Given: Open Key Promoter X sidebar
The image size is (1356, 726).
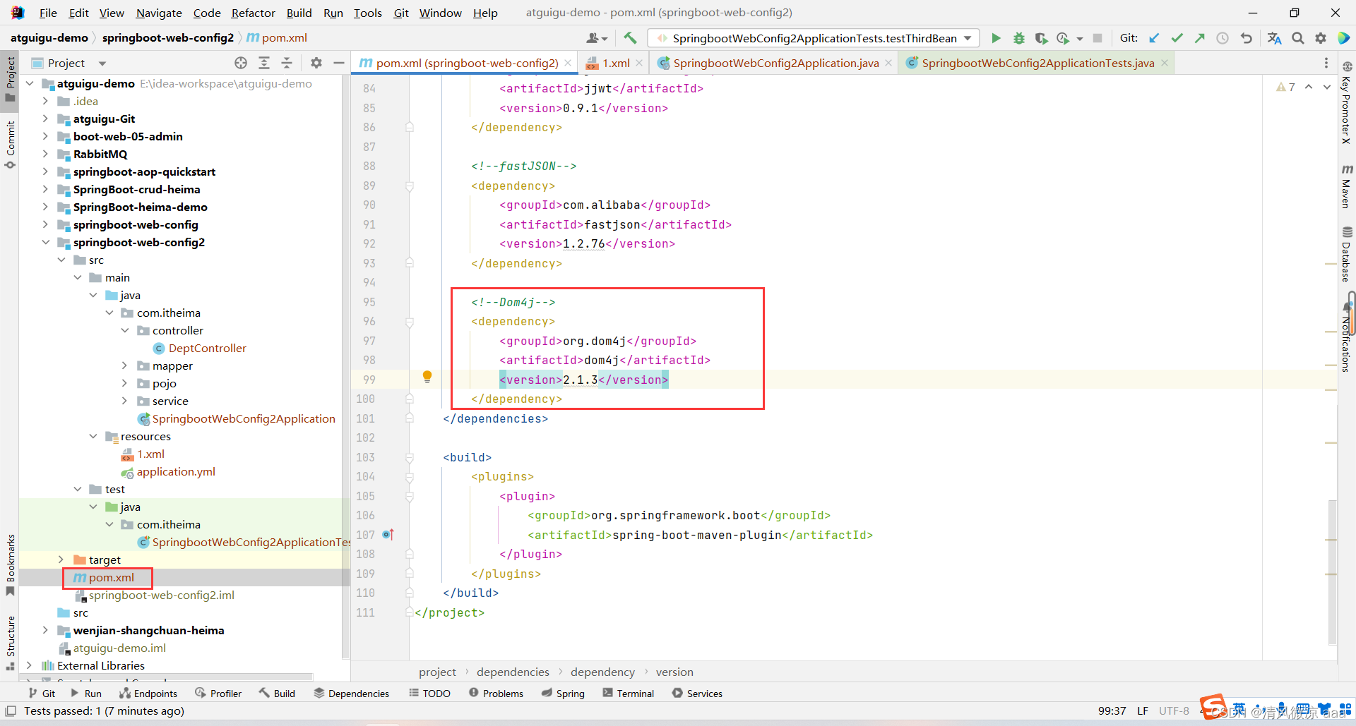Looking at the screenshot, I should tap(1347, 103).
